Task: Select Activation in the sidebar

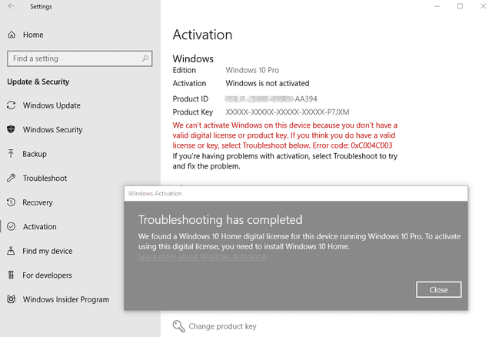Action: tap(39, 227)
